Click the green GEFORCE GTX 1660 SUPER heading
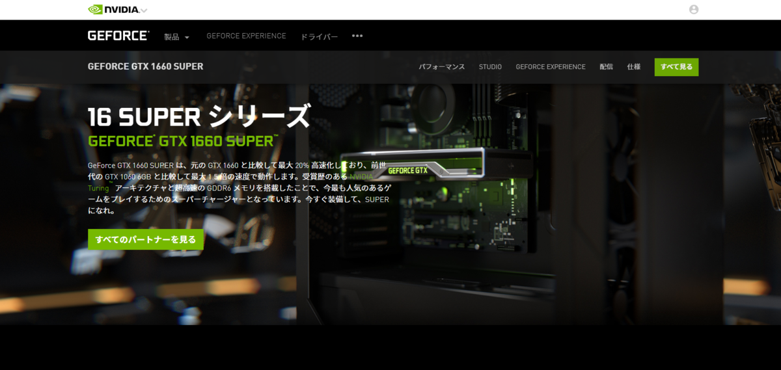The image size is (781, 370). coord(183,141)
